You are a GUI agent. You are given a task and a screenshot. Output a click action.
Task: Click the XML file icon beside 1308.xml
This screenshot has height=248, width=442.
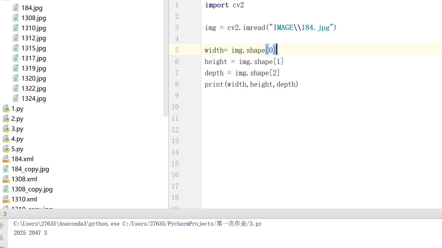pyautogui.click(x=5, y=179)
